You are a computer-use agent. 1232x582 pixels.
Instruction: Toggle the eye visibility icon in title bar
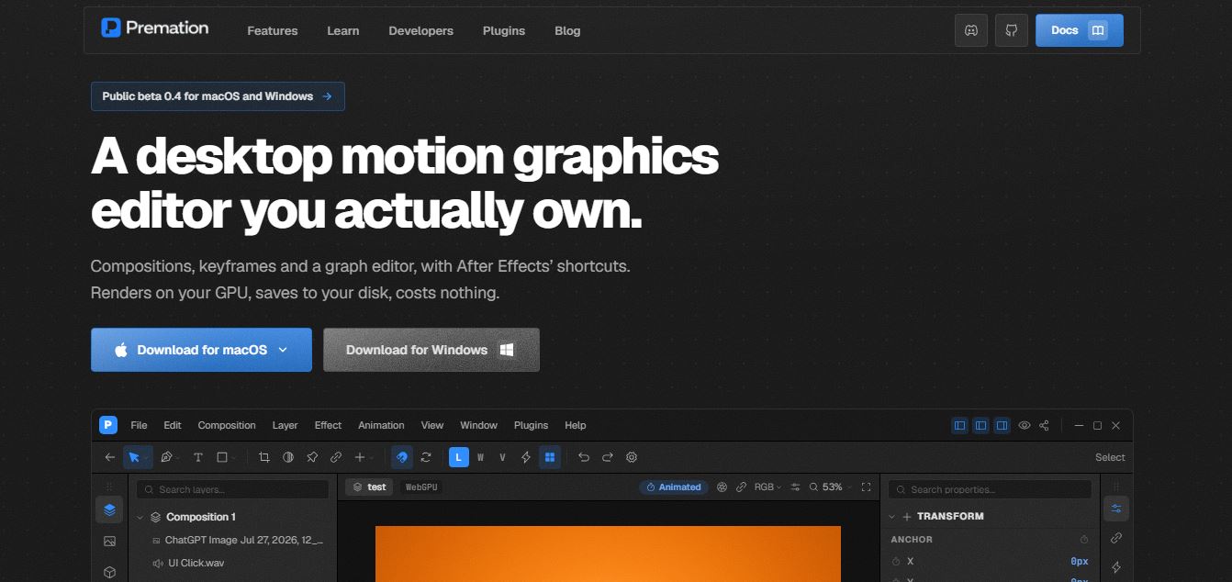click(x=1025, y=426)
